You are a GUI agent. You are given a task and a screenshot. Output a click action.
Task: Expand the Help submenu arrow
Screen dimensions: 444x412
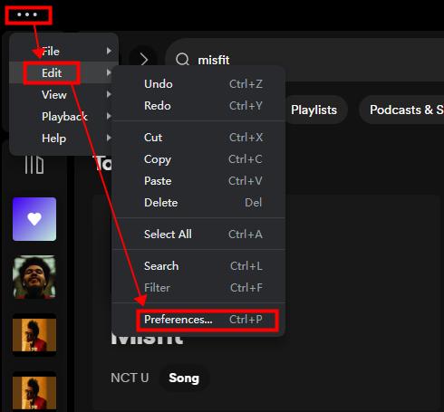(109, 138)
